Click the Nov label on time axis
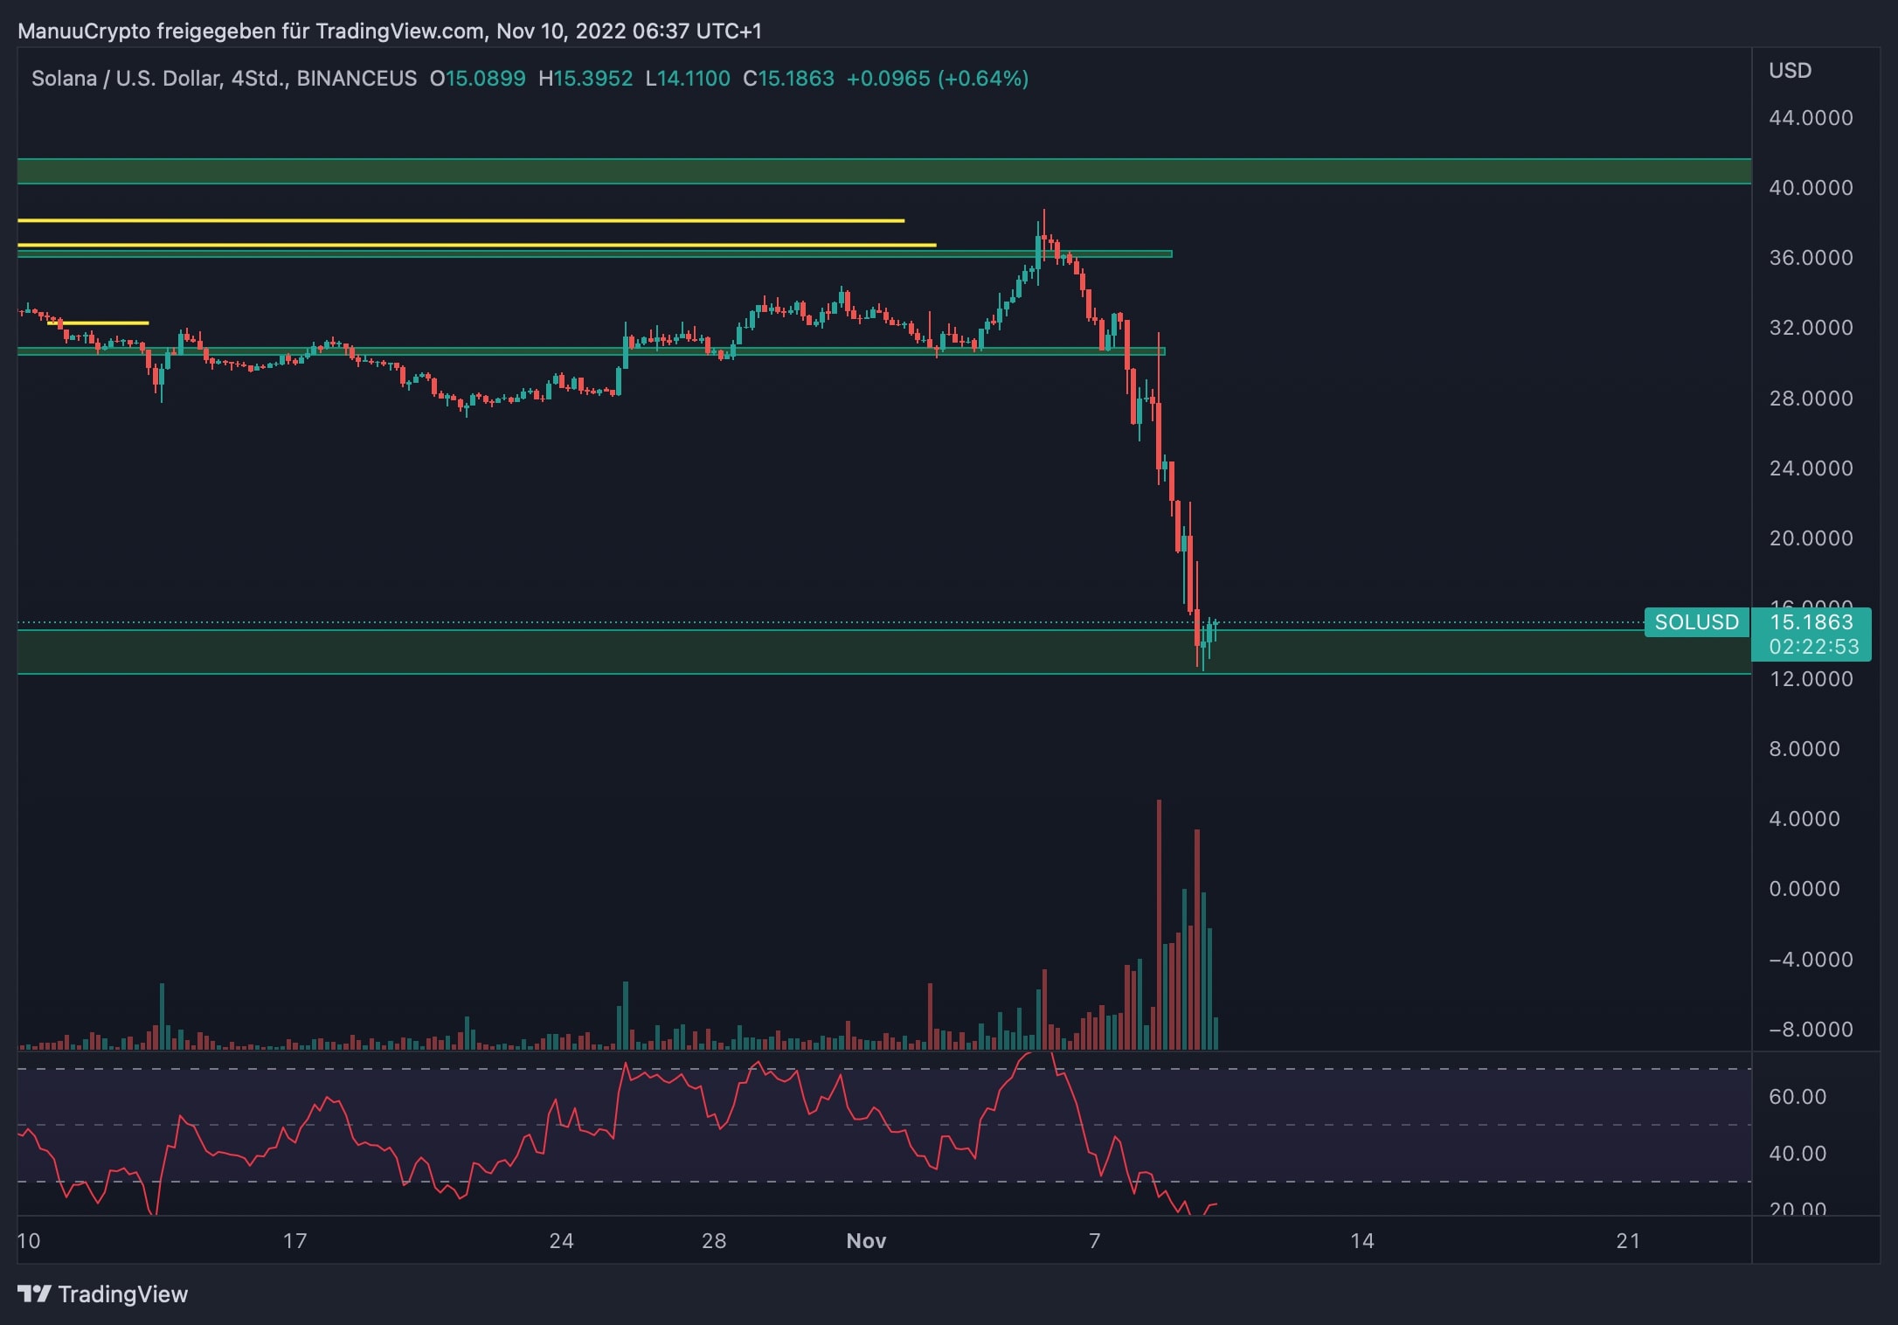Viewport: 1898px width, 1325px height. tap(866, 1241)
